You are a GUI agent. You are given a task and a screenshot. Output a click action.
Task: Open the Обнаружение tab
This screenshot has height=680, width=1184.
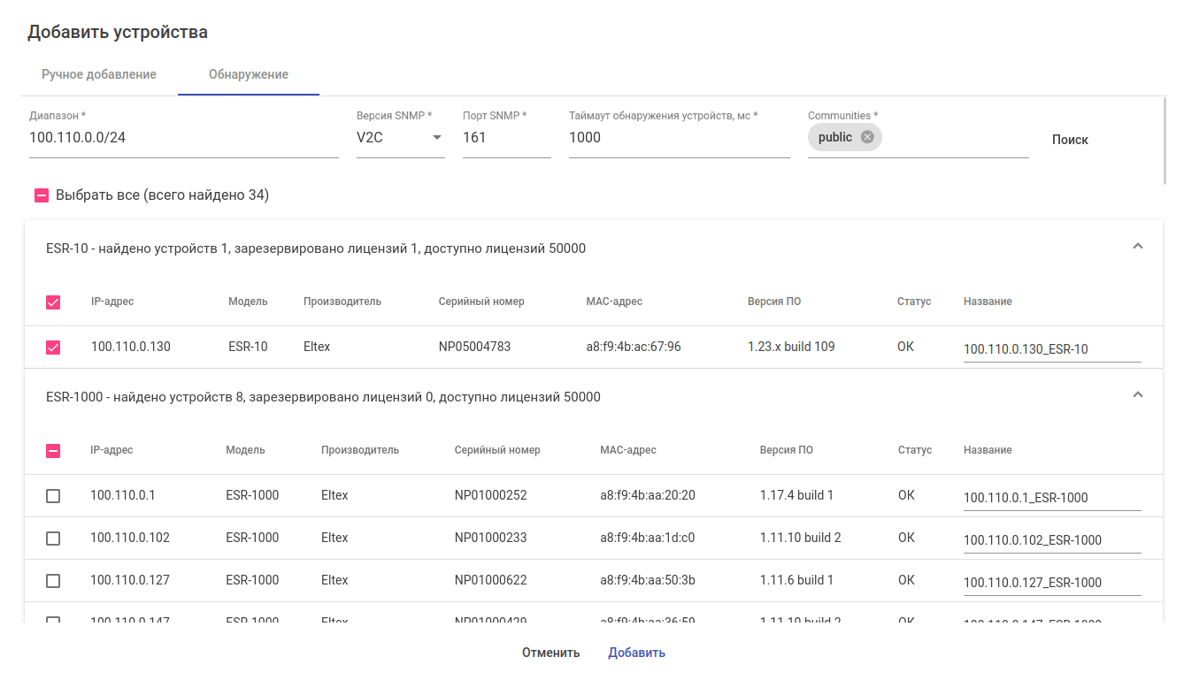249,74
